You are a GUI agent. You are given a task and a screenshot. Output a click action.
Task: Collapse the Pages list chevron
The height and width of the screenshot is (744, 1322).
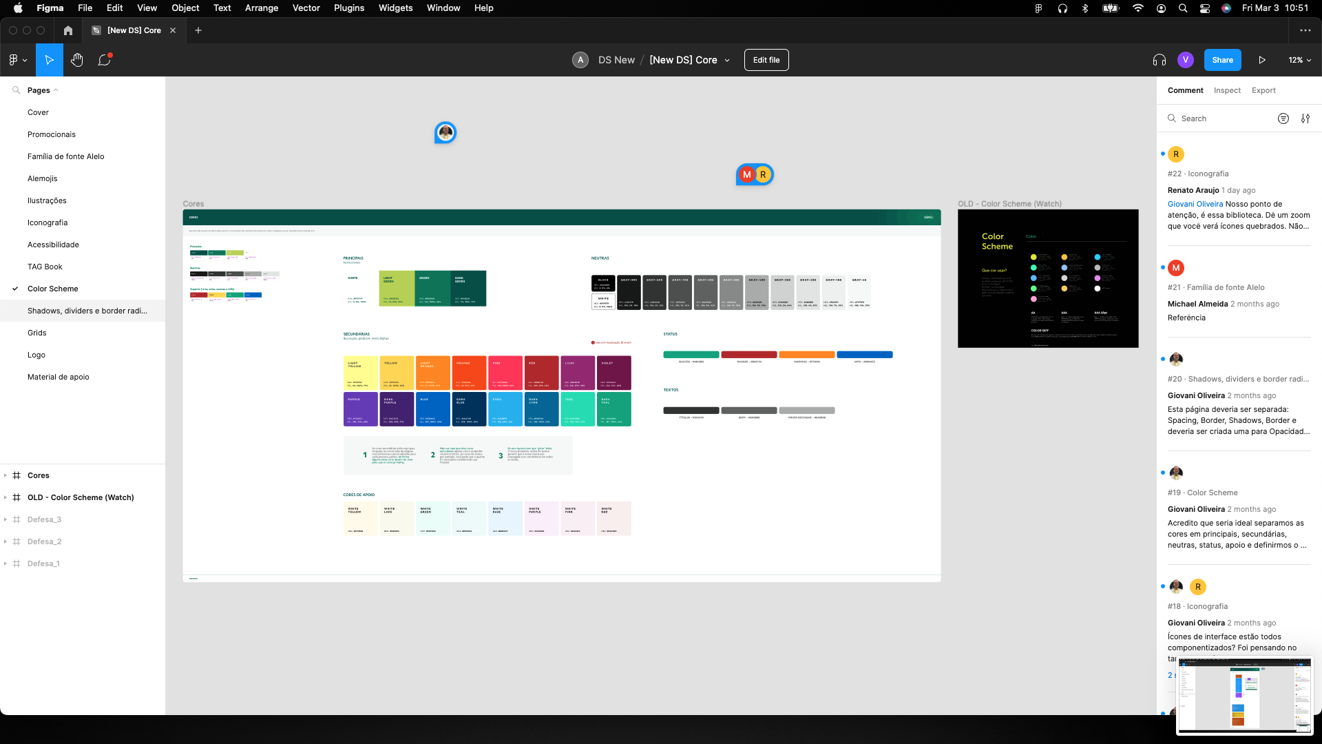(56, 90)
